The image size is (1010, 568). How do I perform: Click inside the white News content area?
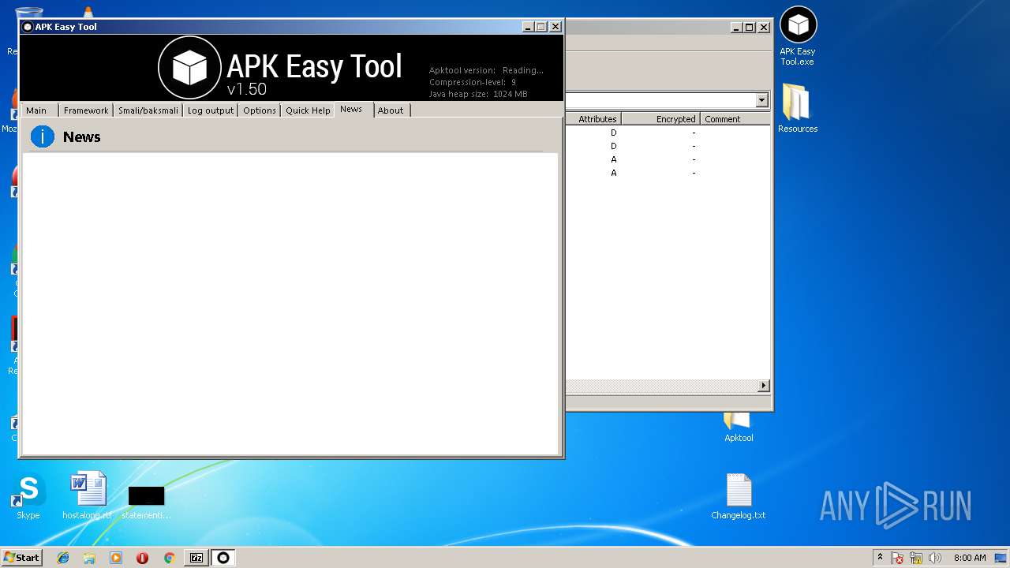290,304
